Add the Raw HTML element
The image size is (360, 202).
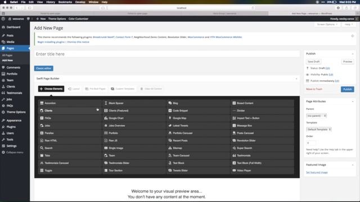tap(70, 141)
